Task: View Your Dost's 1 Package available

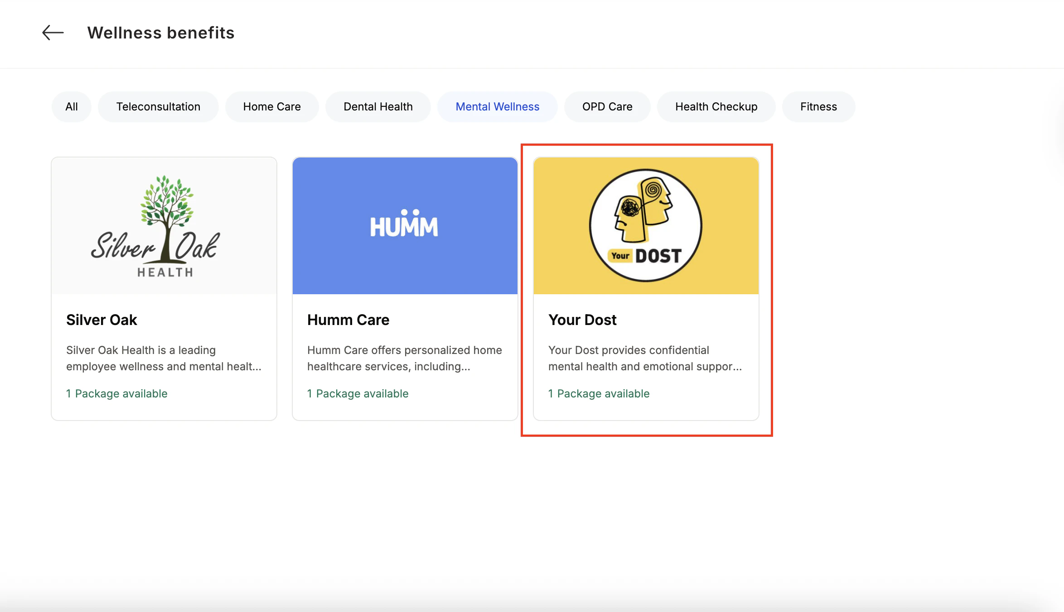Action: click(599, 394)
